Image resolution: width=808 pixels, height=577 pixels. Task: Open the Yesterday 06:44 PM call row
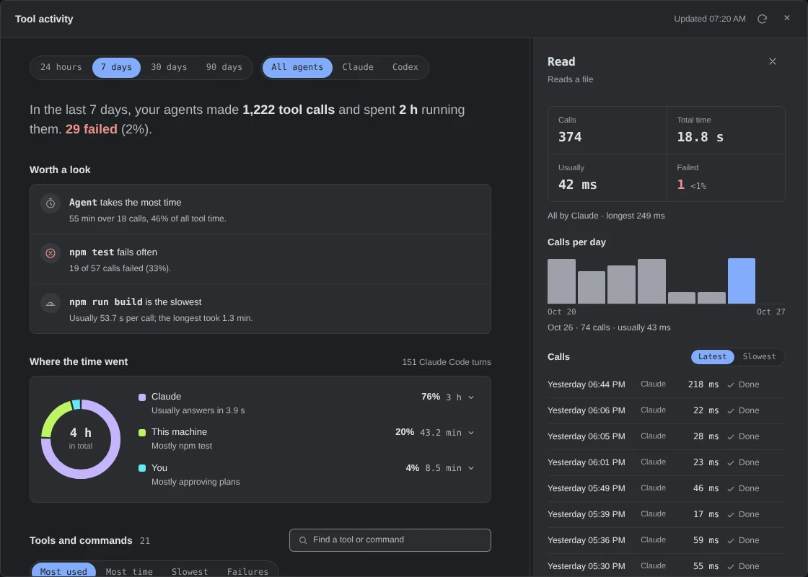667,385
